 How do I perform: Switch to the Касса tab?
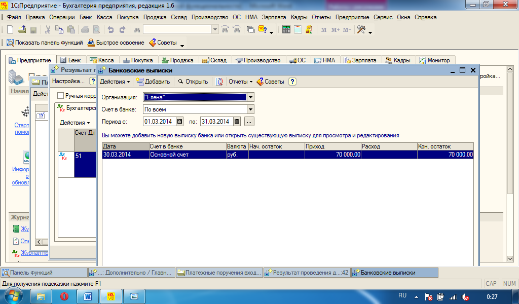102,60
